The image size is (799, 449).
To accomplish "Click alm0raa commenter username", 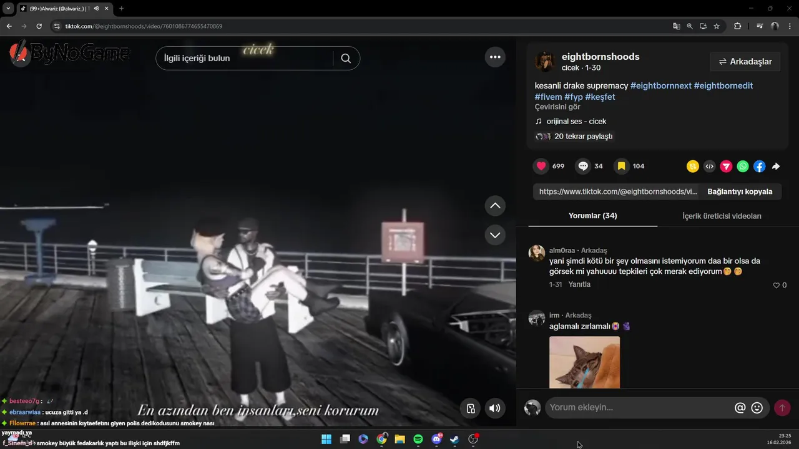I will pos(562,251).
